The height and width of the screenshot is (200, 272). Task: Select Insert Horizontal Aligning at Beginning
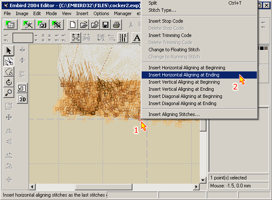(199, 68)
